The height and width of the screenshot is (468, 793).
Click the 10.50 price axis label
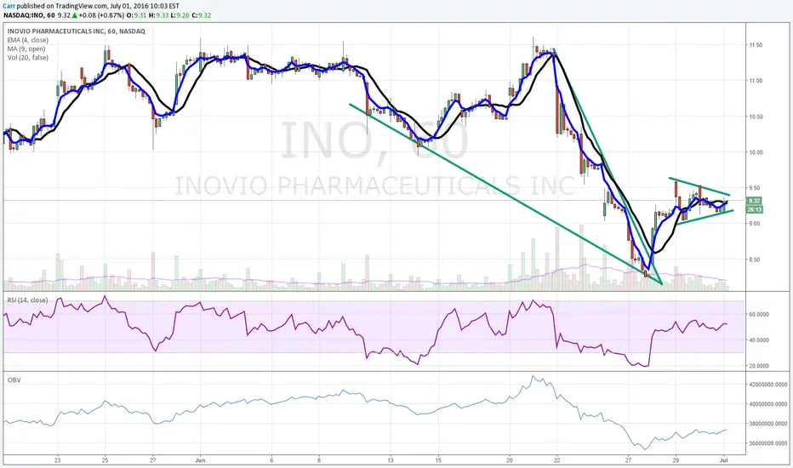coord(756,117)
